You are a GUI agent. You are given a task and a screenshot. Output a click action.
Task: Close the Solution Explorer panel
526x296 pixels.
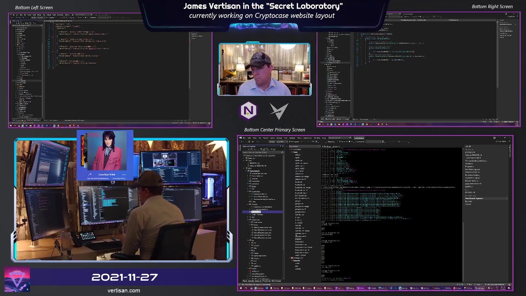click(x=283, y=146)
